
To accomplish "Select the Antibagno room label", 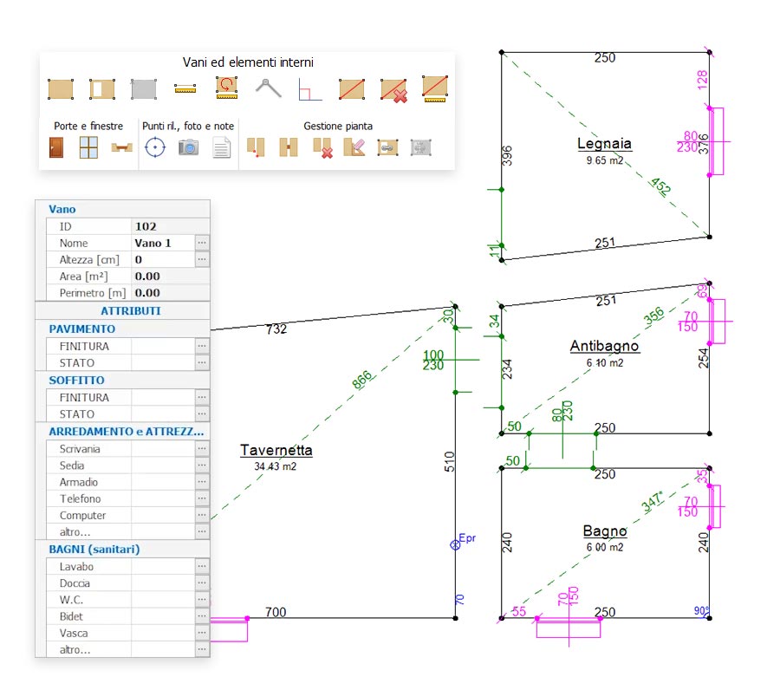I will pos(604,346).
